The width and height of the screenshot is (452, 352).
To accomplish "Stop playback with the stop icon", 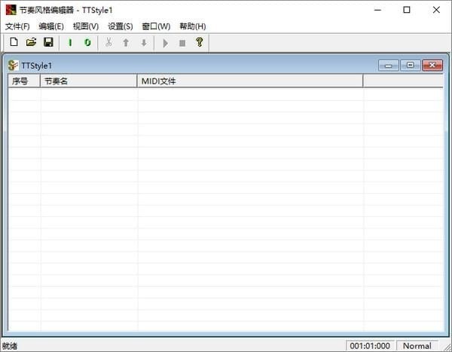I will 182,43.
